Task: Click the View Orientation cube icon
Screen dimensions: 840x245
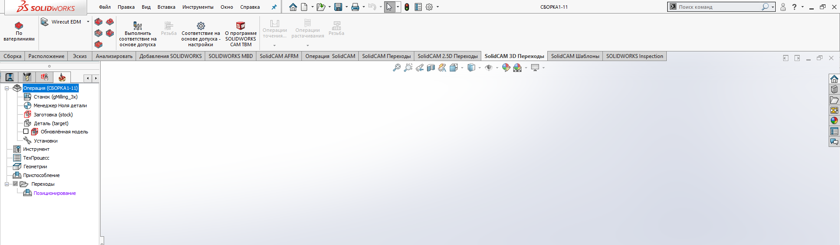Action: pyautogui.click(x=454, y=68)
